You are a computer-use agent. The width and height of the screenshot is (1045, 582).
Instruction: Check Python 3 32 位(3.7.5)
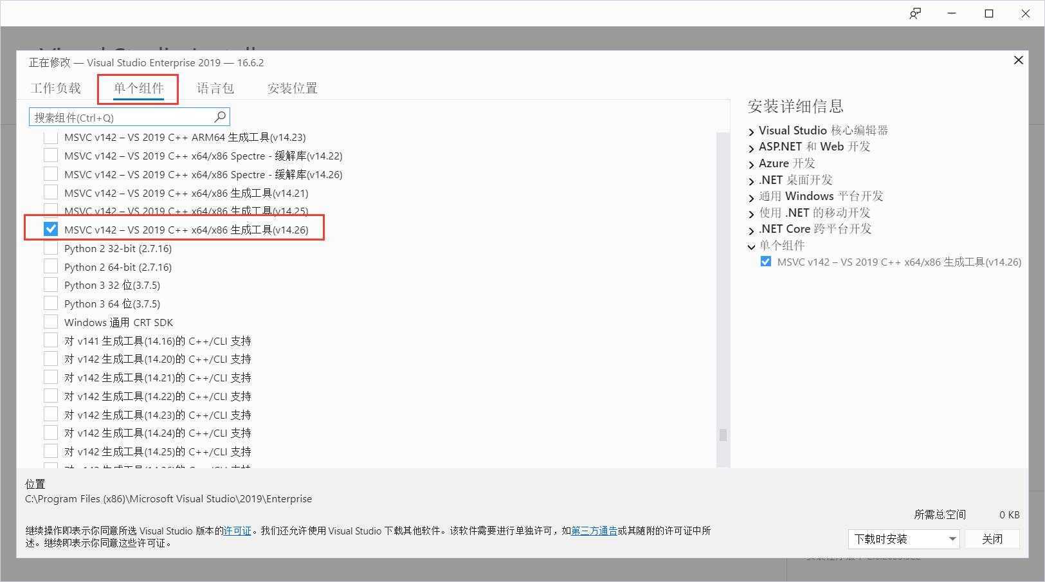pos(51,285)
